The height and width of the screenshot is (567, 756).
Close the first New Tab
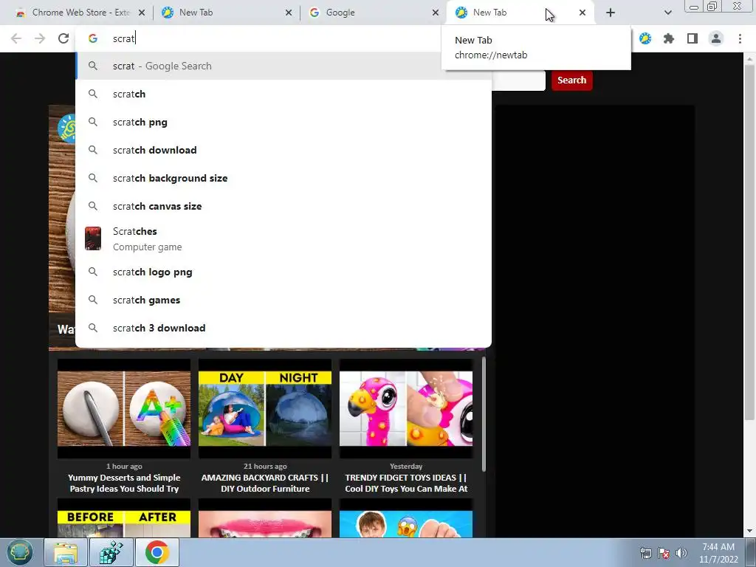289,13
